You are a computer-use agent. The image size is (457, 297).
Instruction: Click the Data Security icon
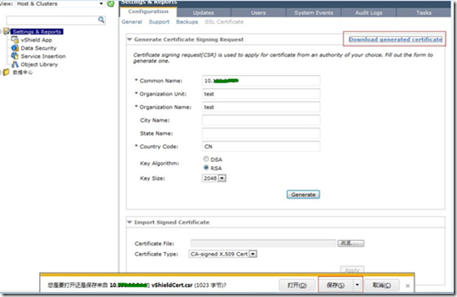[x=15, y=48]
